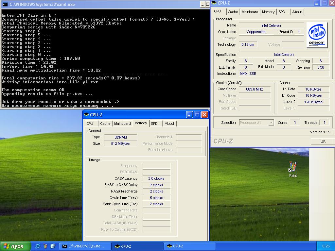
Task: Open the пуск Start menu
Action: point(15,246)
